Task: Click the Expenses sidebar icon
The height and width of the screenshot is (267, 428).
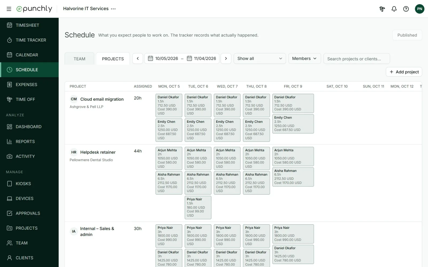Action: [9, 84]
